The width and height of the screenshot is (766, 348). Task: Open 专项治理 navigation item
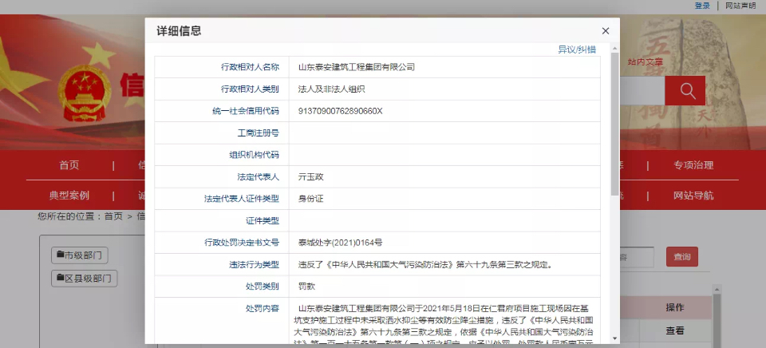[x=693, y=165]
